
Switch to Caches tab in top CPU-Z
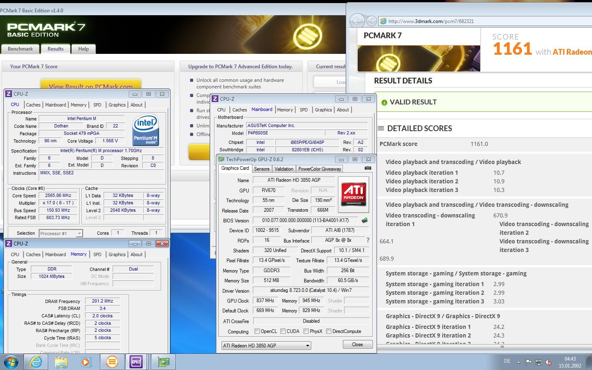[33, 105]
